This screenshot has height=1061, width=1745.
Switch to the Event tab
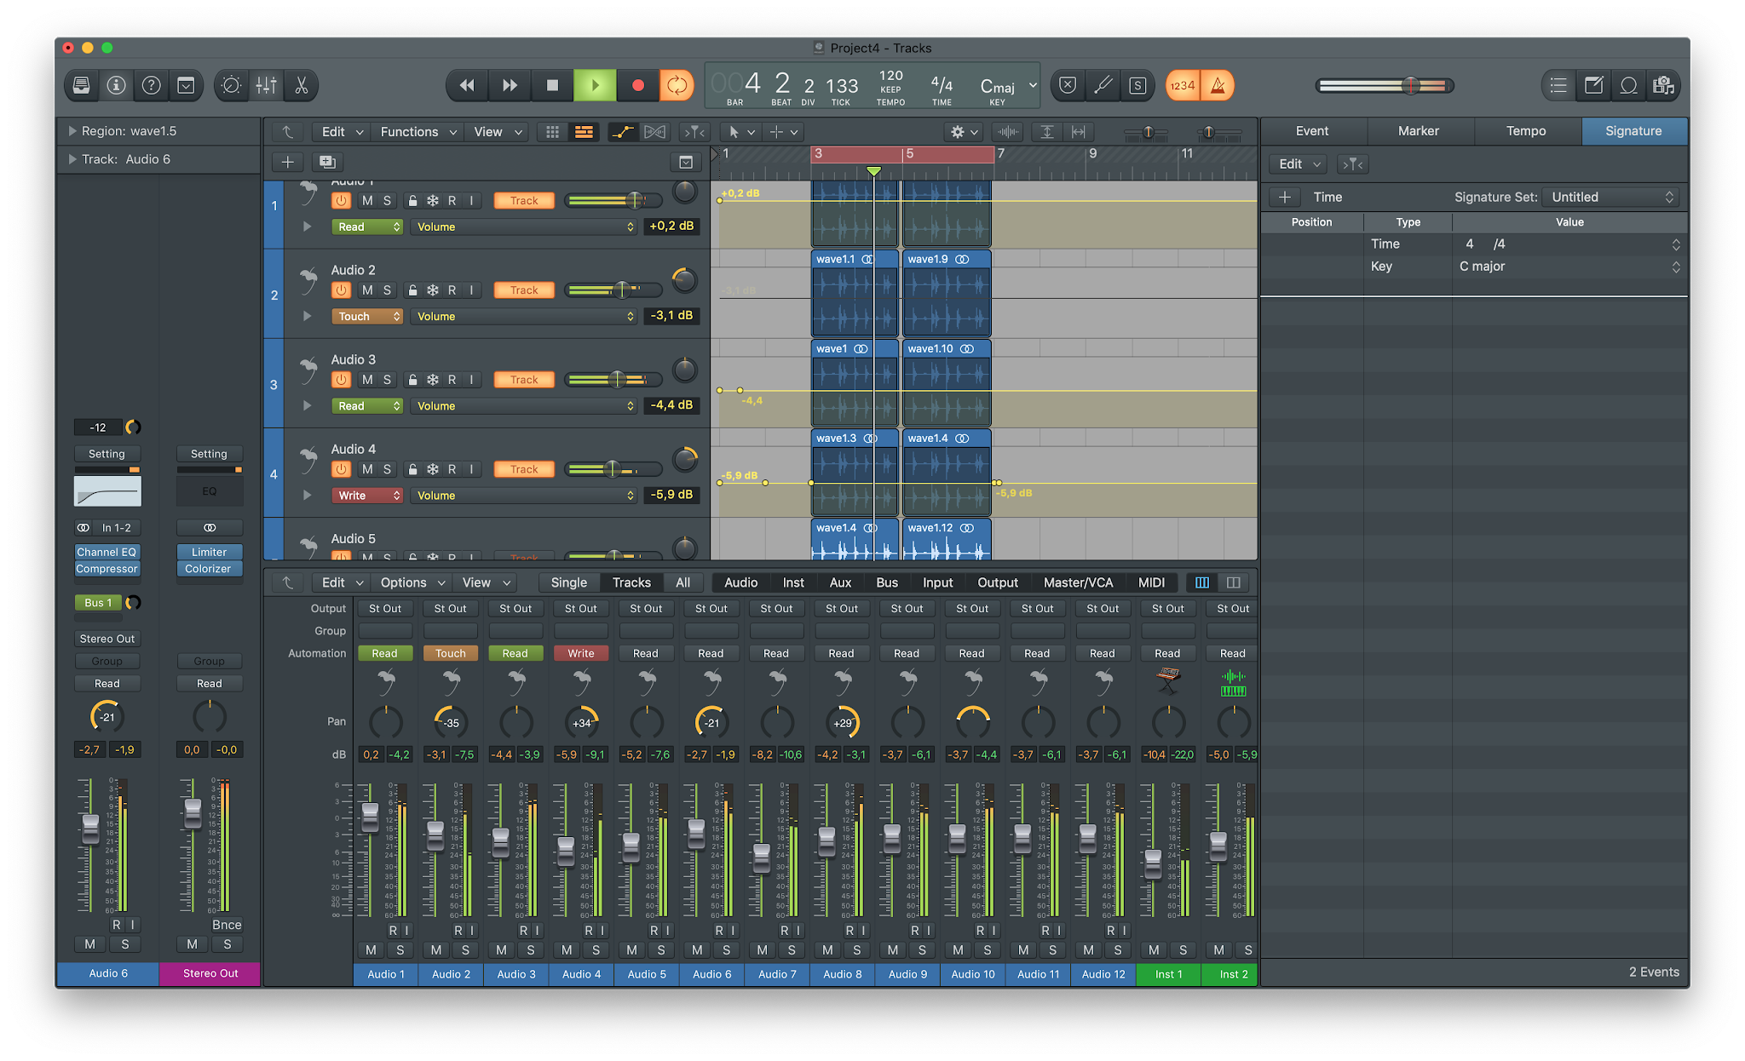tap(1312, 131)
